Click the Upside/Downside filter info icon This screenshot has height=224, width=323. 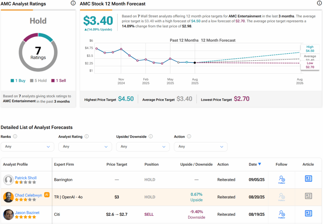pyautogui.click(x=151, y=136)
